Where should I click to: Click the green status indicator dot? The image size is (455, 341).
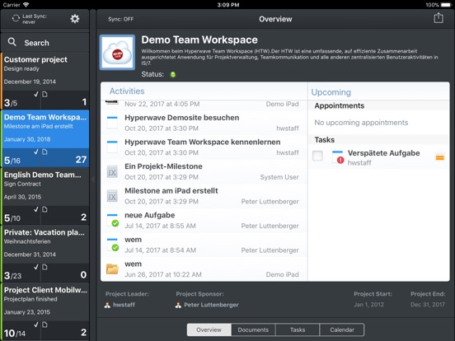tap(173, 74)
